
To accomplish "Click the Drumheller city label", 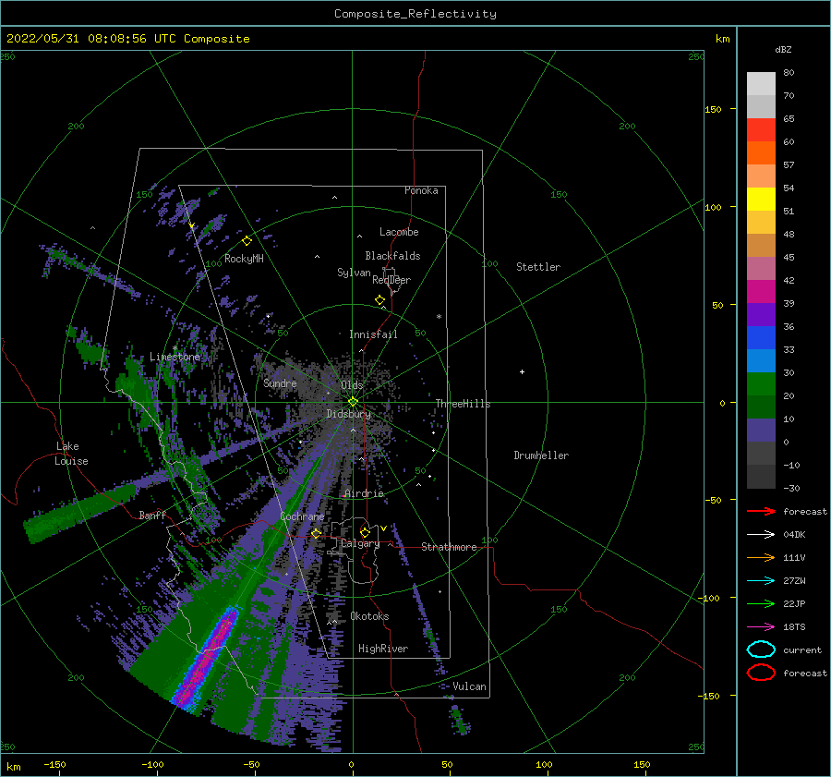I will click(x=541, y=455).
